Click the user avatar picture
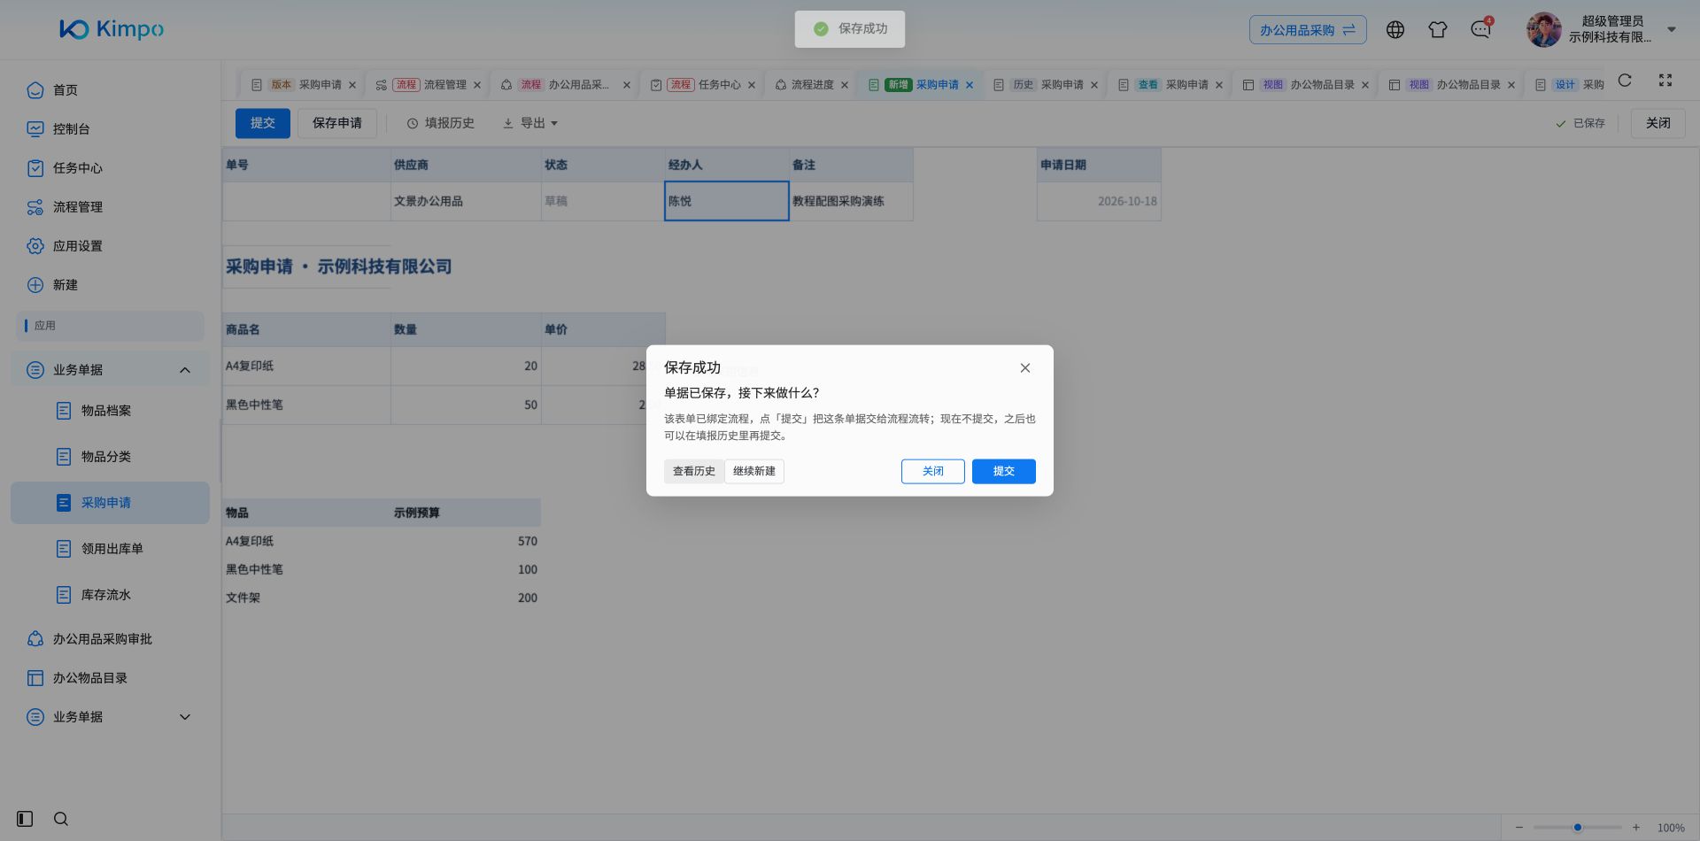The width and height of the screenshot is (1700, 841). (1543, 30)
